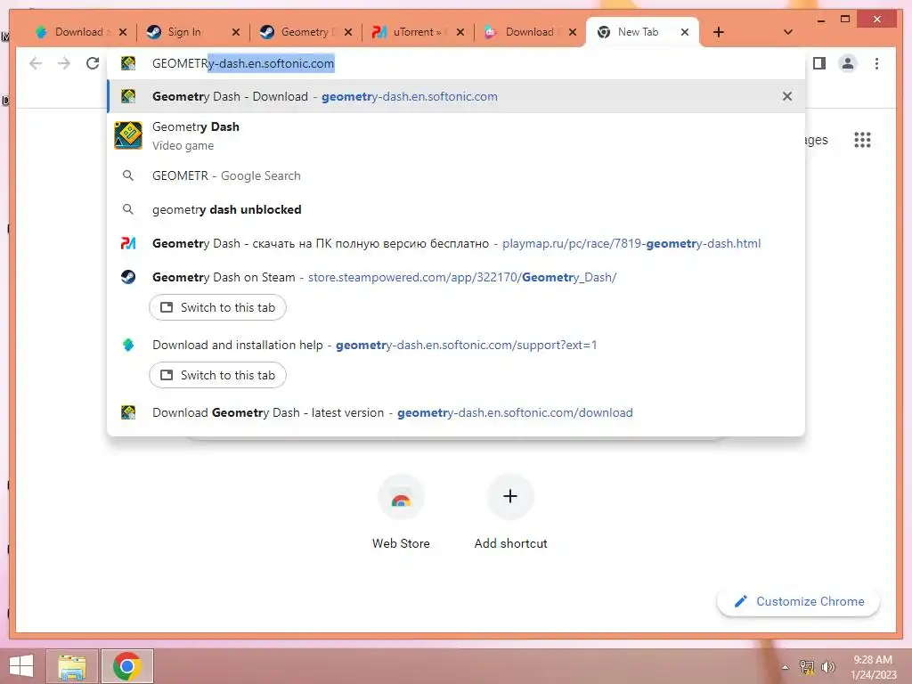Click the Add shortcut plus icon
Viewport: 912px width, 684px height.
510,496
